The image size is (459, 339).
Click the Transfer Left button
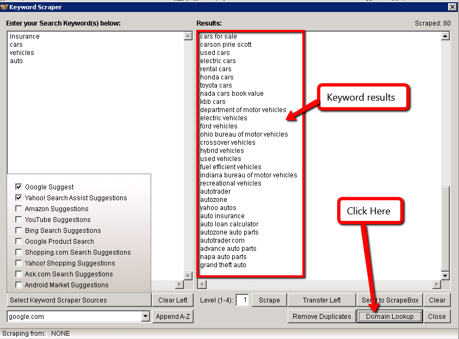tap(322, 300)
